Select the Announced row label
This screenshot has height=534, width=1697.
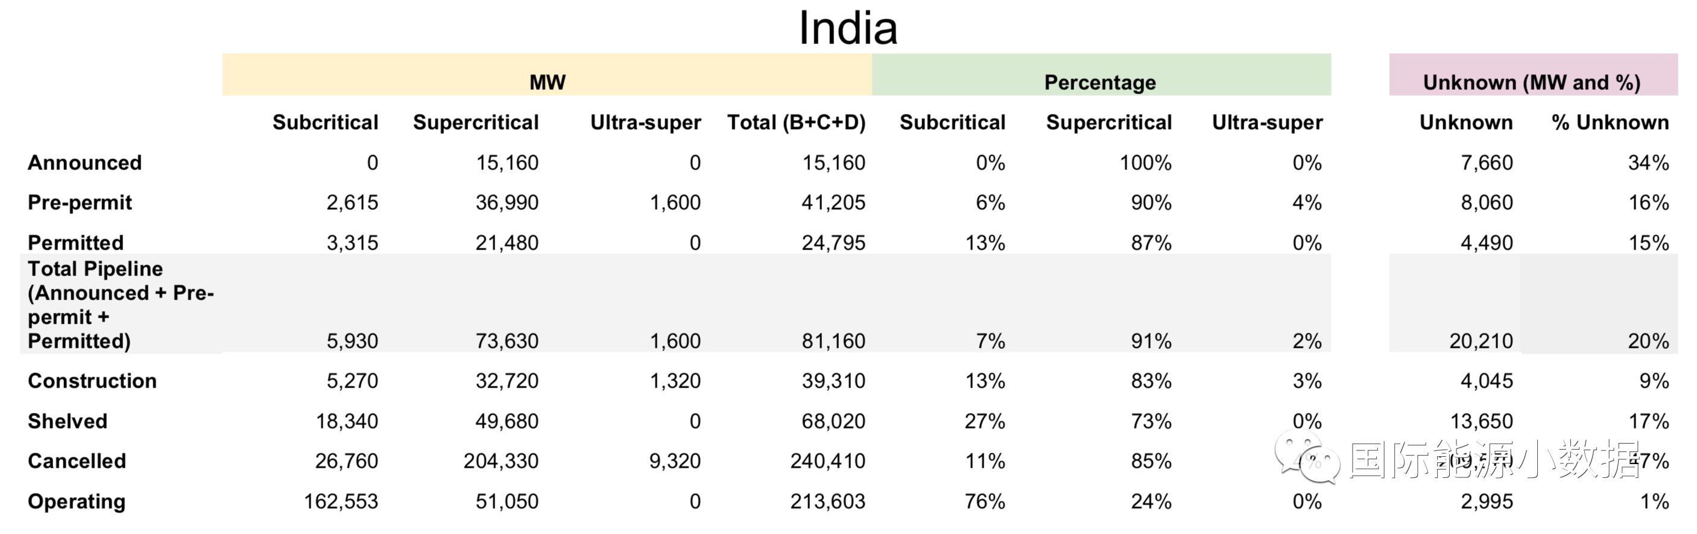coord(84,163)
